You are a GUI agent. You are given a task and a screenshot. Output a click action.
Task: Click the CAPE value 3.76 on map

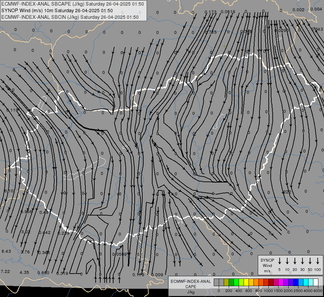[25, 252]
